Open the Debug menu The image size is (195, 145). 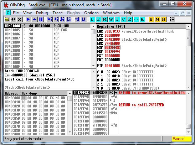coord(42,13)
